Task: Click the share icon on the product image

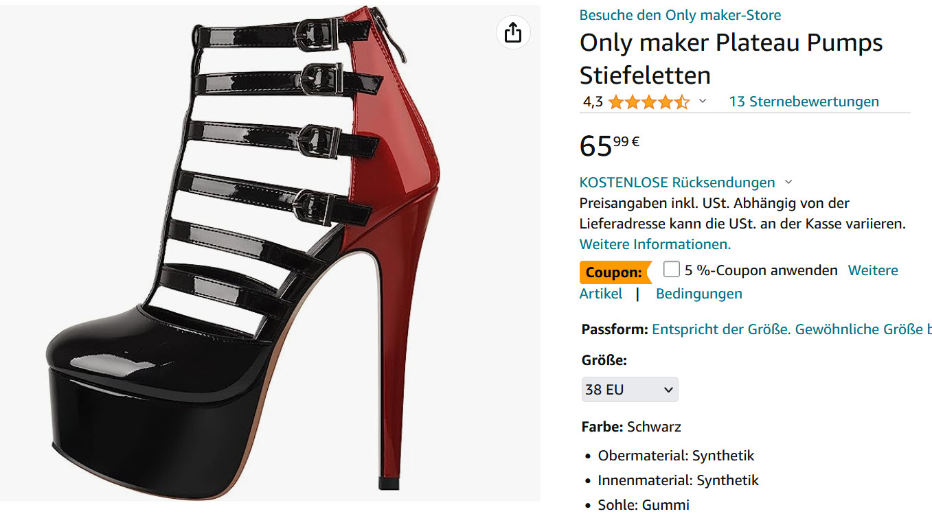Action: (513, 32)
